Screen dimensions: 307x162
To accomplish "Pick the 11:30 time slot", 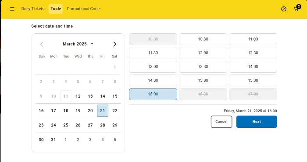I will 153,53.
